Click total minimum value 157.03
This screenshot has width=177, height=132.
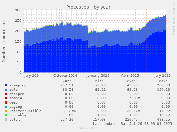pyautogui.click(x=99, y=120)
